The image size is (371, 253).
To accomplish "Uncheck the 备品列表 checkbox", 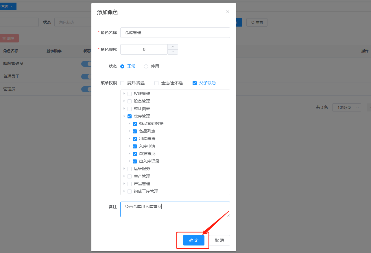I will (135, 131).
